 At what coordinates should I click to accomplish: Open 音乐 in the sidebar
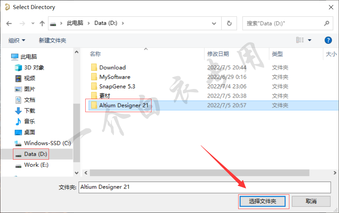pos(30,121)
